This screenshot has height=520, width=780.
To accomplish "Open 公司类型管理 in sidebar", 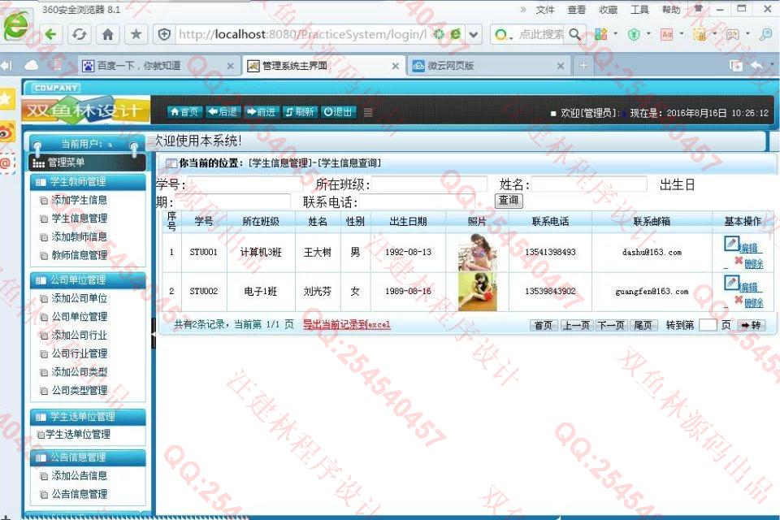I will (x=79, y=391).
